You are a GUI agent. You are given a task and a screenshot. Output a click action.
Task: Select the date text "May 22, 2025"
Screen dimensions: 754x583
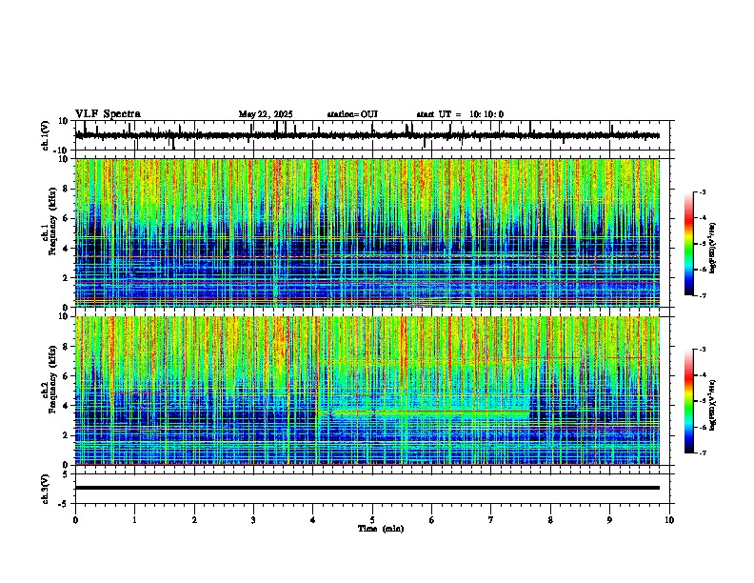(x=266, y=114)
